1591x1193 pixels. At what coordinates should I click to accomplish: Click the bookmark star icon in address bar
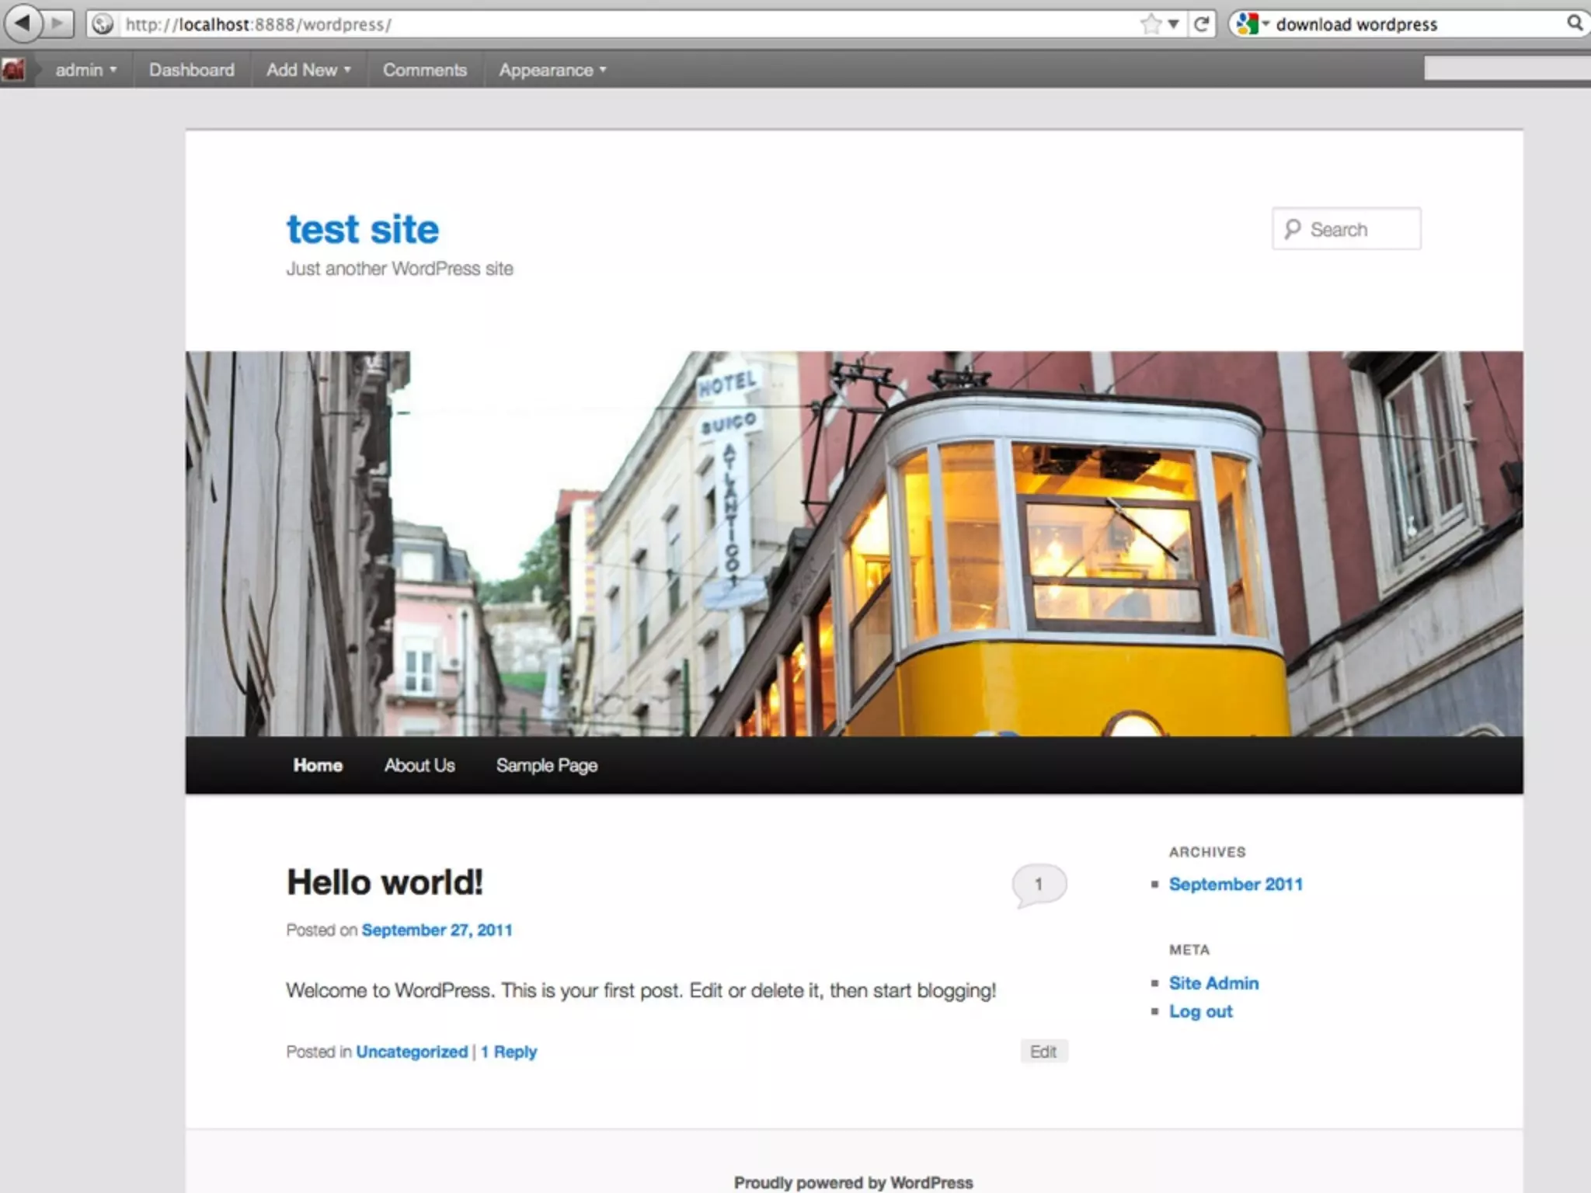click(x=1150, y=24)
